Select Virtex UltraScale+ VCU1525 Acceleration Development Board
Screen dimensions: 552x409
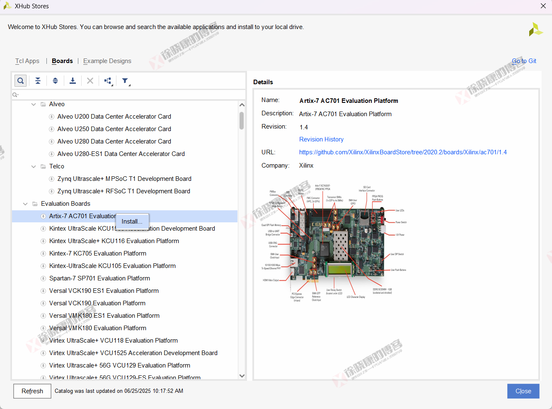(x=133, y=353)
